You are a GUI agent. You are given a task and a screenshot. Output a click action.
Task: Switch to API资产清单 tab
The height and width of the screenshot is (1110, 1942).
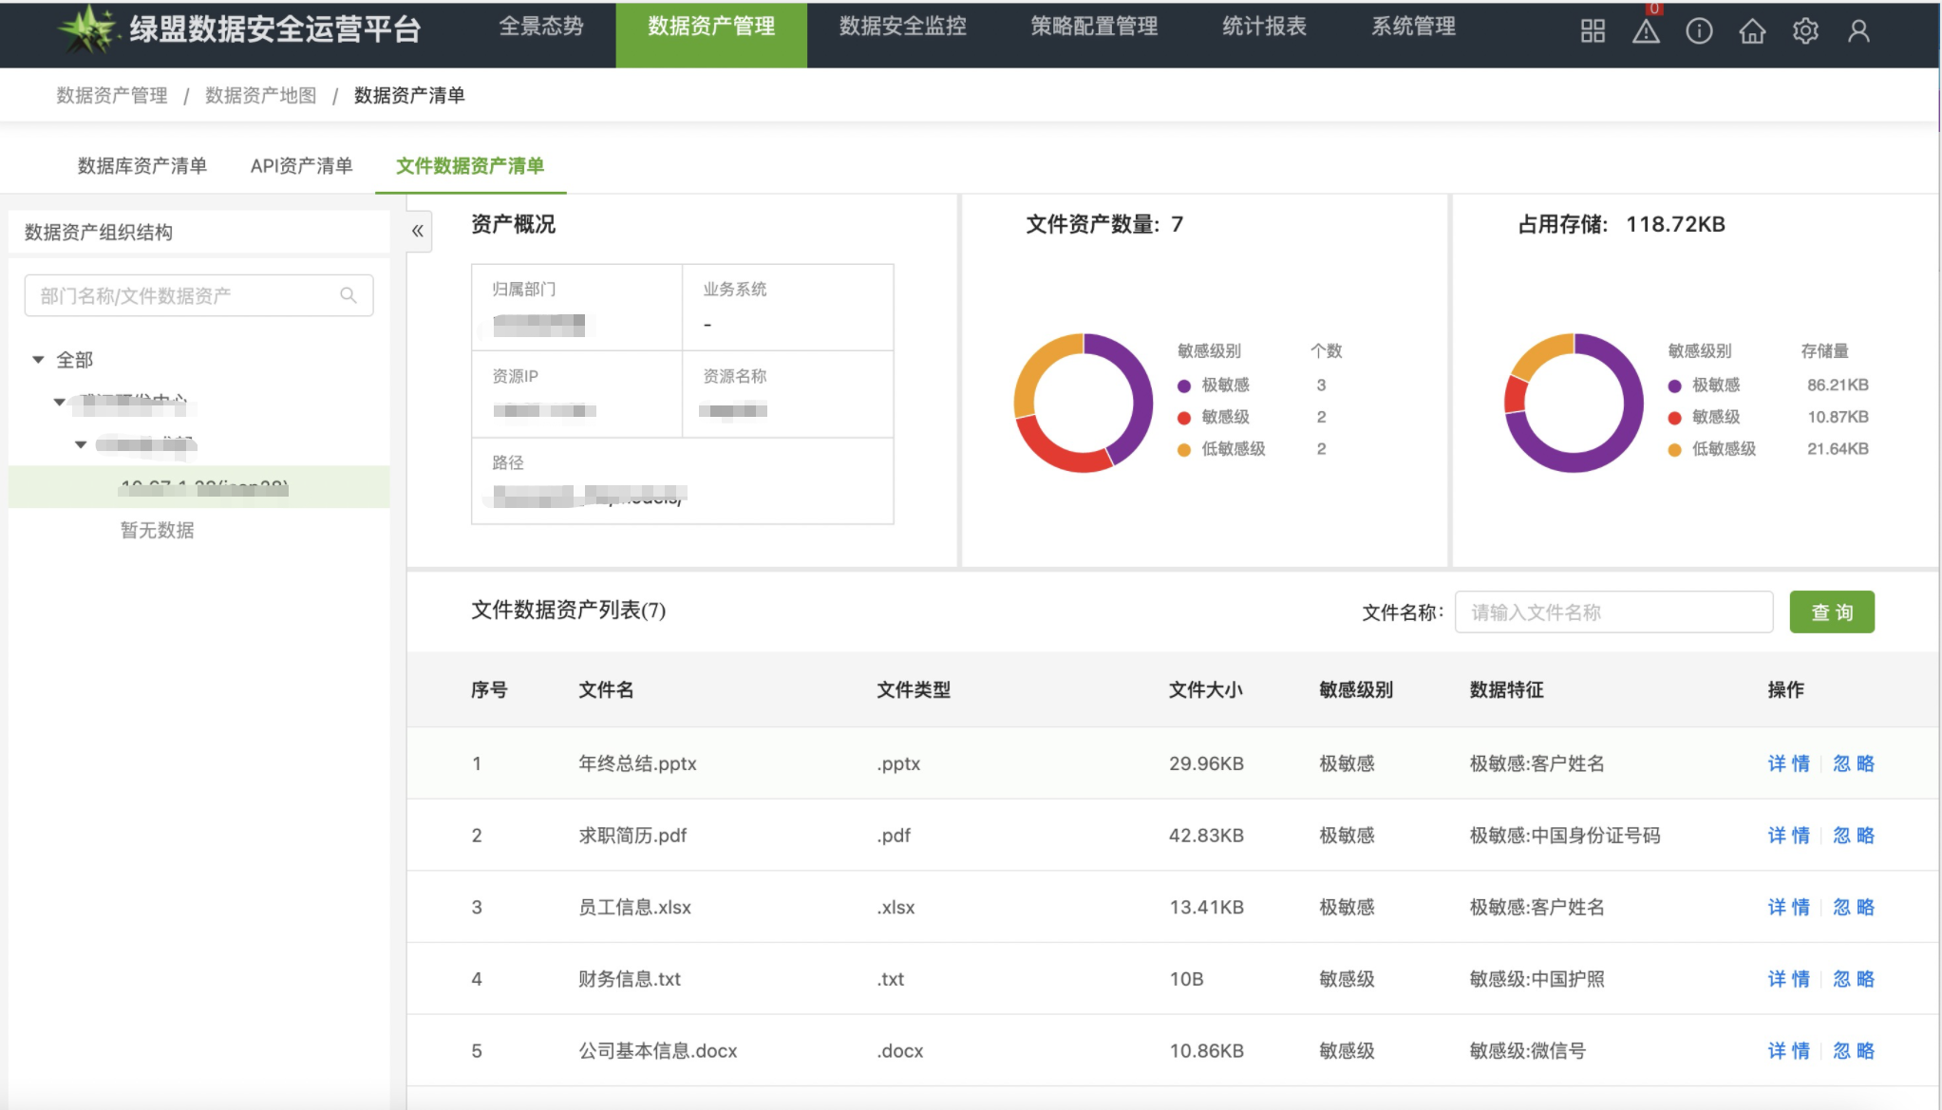click(301, 166)
